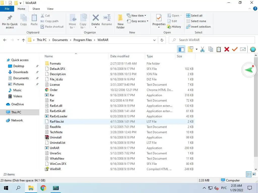The height and width of the screenshot is (193, 258).
Task: Select the RarFiles.lst file
Action: pyautogui.click(x=119, y=122)
